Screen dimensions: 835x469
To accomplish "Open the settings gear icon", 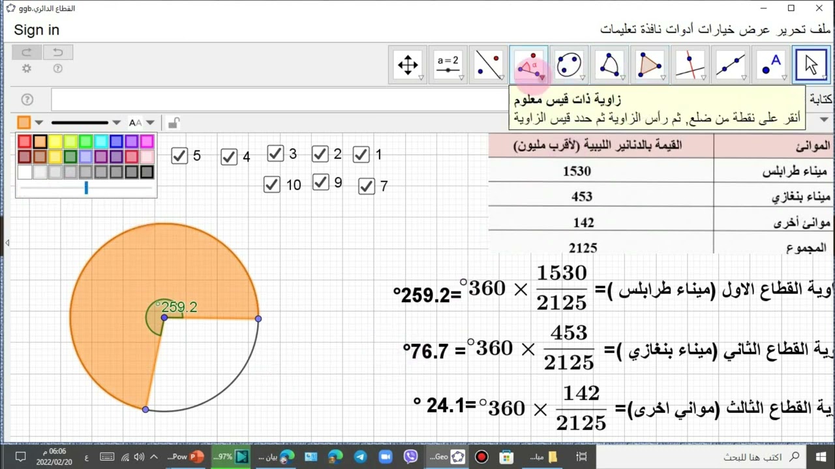I will (x=27, y=68).
